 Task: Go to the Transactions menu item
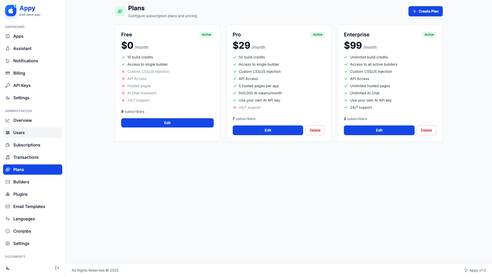tap(26, 157)
